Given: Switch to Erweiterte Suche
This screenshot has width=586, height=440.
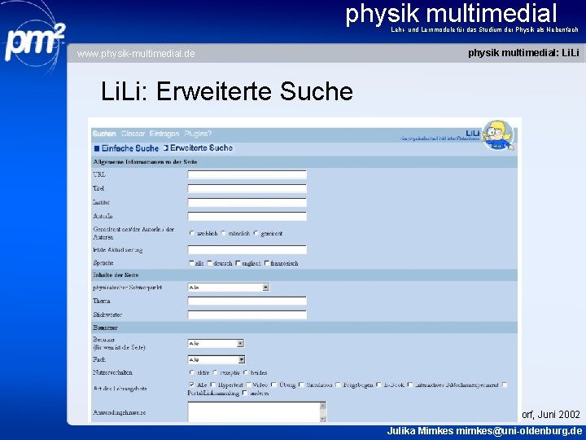Looking at the screenshot, I should pos(198,147).
